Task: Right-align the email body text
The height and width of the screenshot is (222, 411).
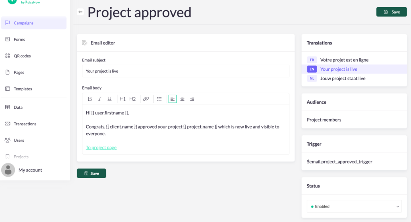Action: [x=192, y=99]
